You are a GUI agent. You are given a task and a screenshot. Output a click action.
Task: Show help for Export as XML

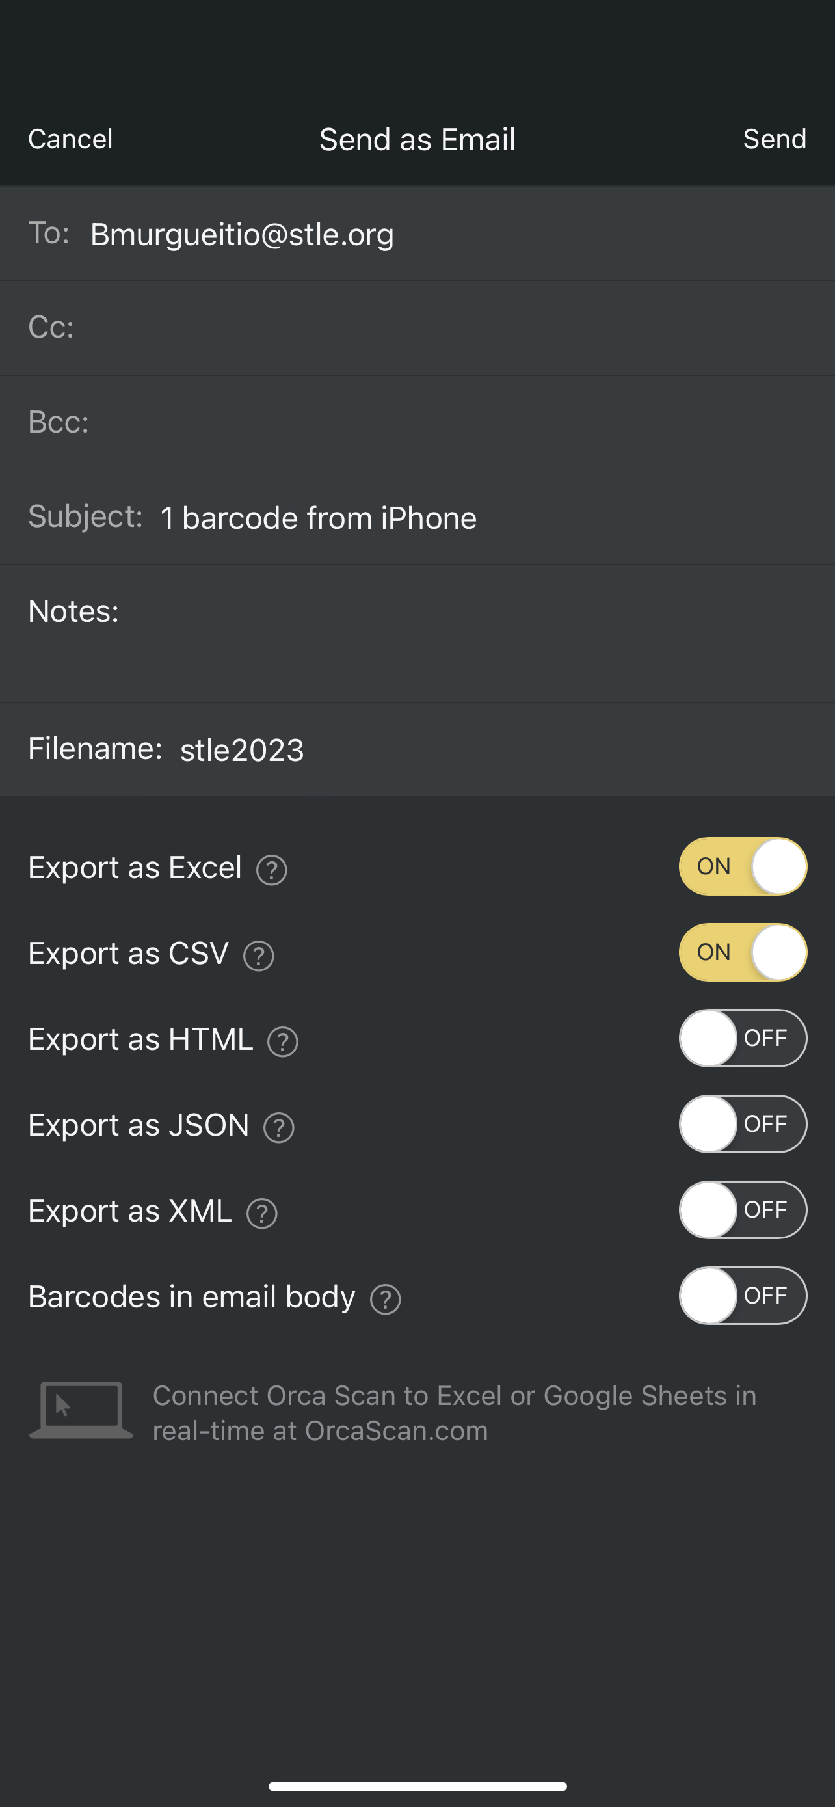262,1213
